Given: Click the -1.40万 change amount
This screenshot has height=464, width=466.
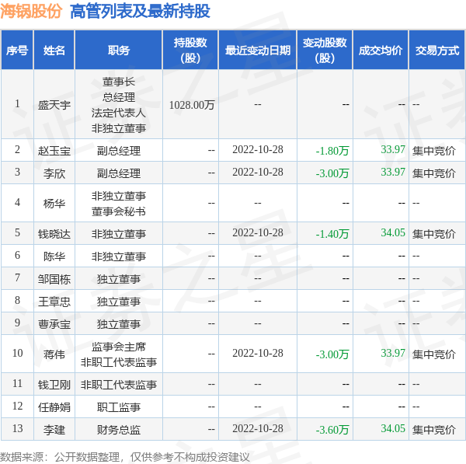Looking at the screenshot, I should point(332,233).
